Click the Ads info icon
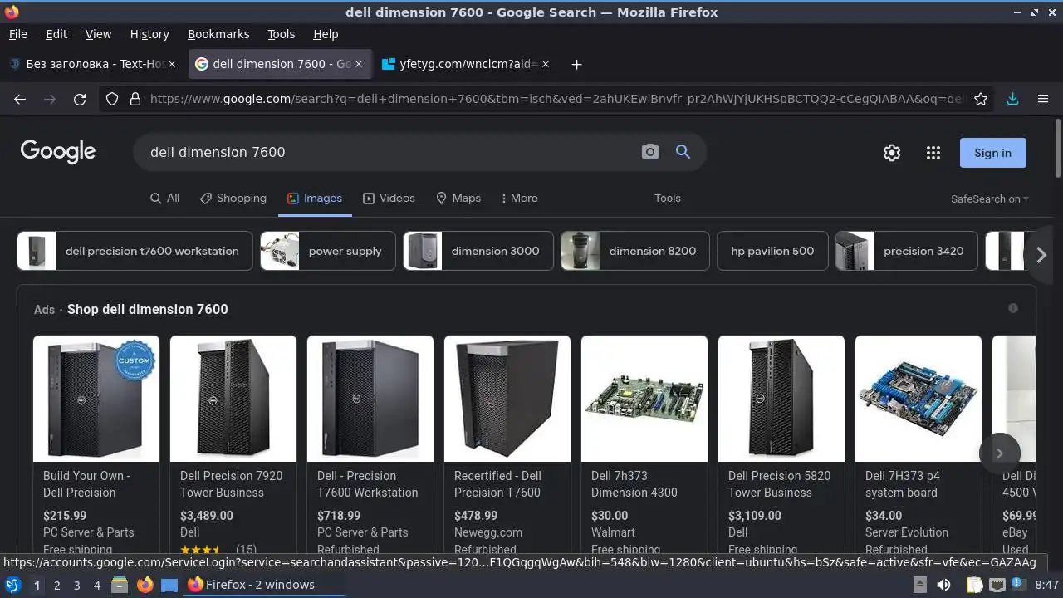 tap(1013, 308)
